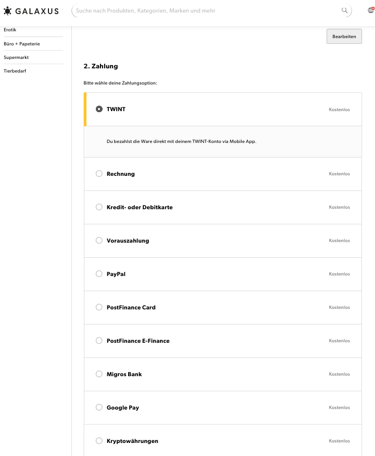375x456 pixels.
Task: Pick the Vorauszahlung radio button
Action: (99, 241)
